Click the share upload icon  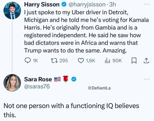[x=146, y=60]
